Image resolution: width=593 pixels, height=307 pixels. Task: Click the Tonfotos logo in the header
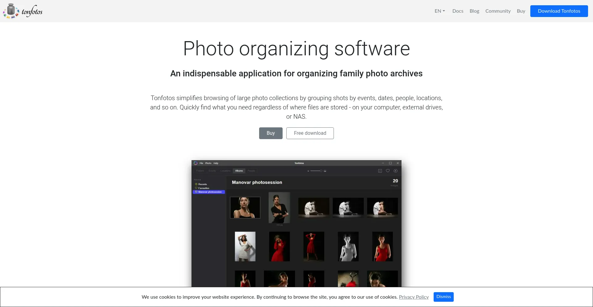[23, 11]
